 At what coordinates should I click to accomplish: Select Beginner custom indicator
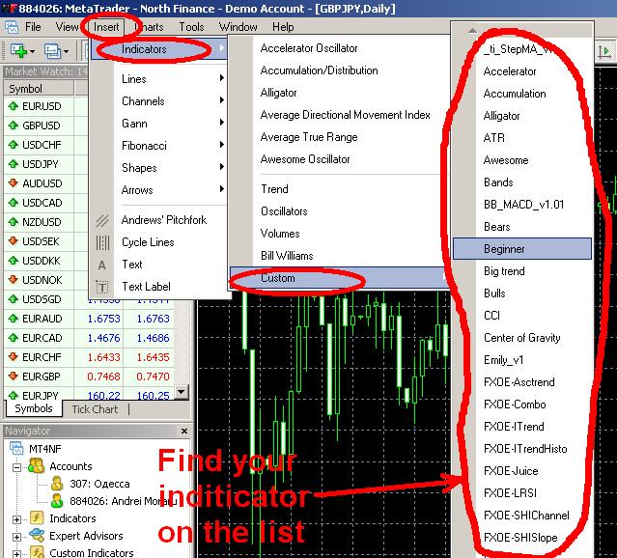click(x=522, y=249)
